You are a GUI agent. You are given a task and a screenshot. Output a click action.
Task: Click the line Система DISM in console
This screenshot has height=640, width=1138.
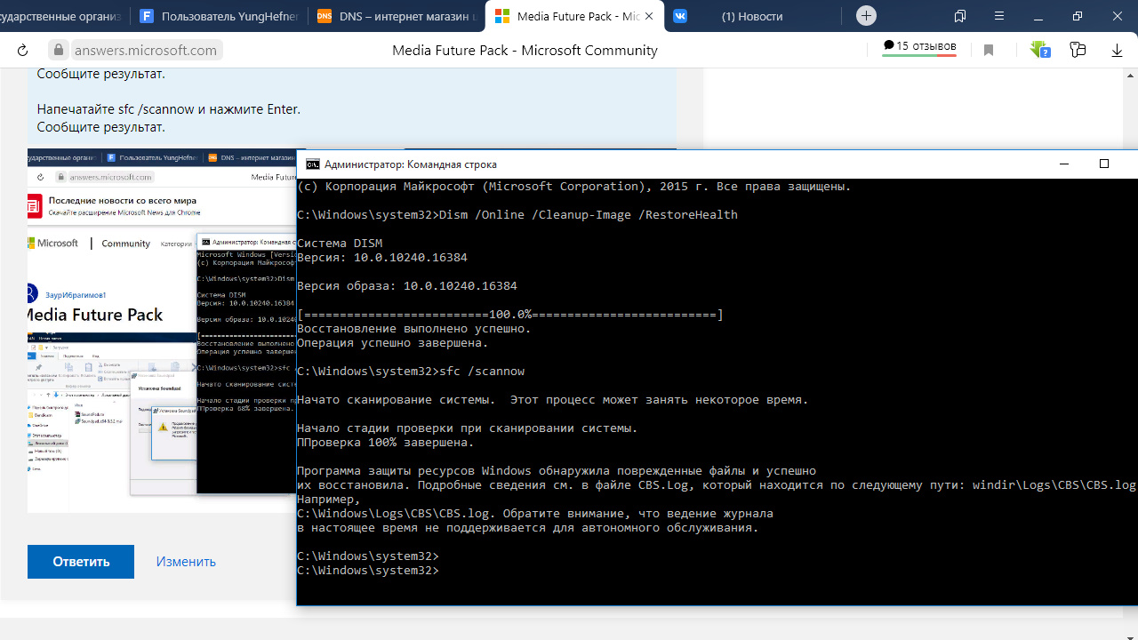coord(340,244)
